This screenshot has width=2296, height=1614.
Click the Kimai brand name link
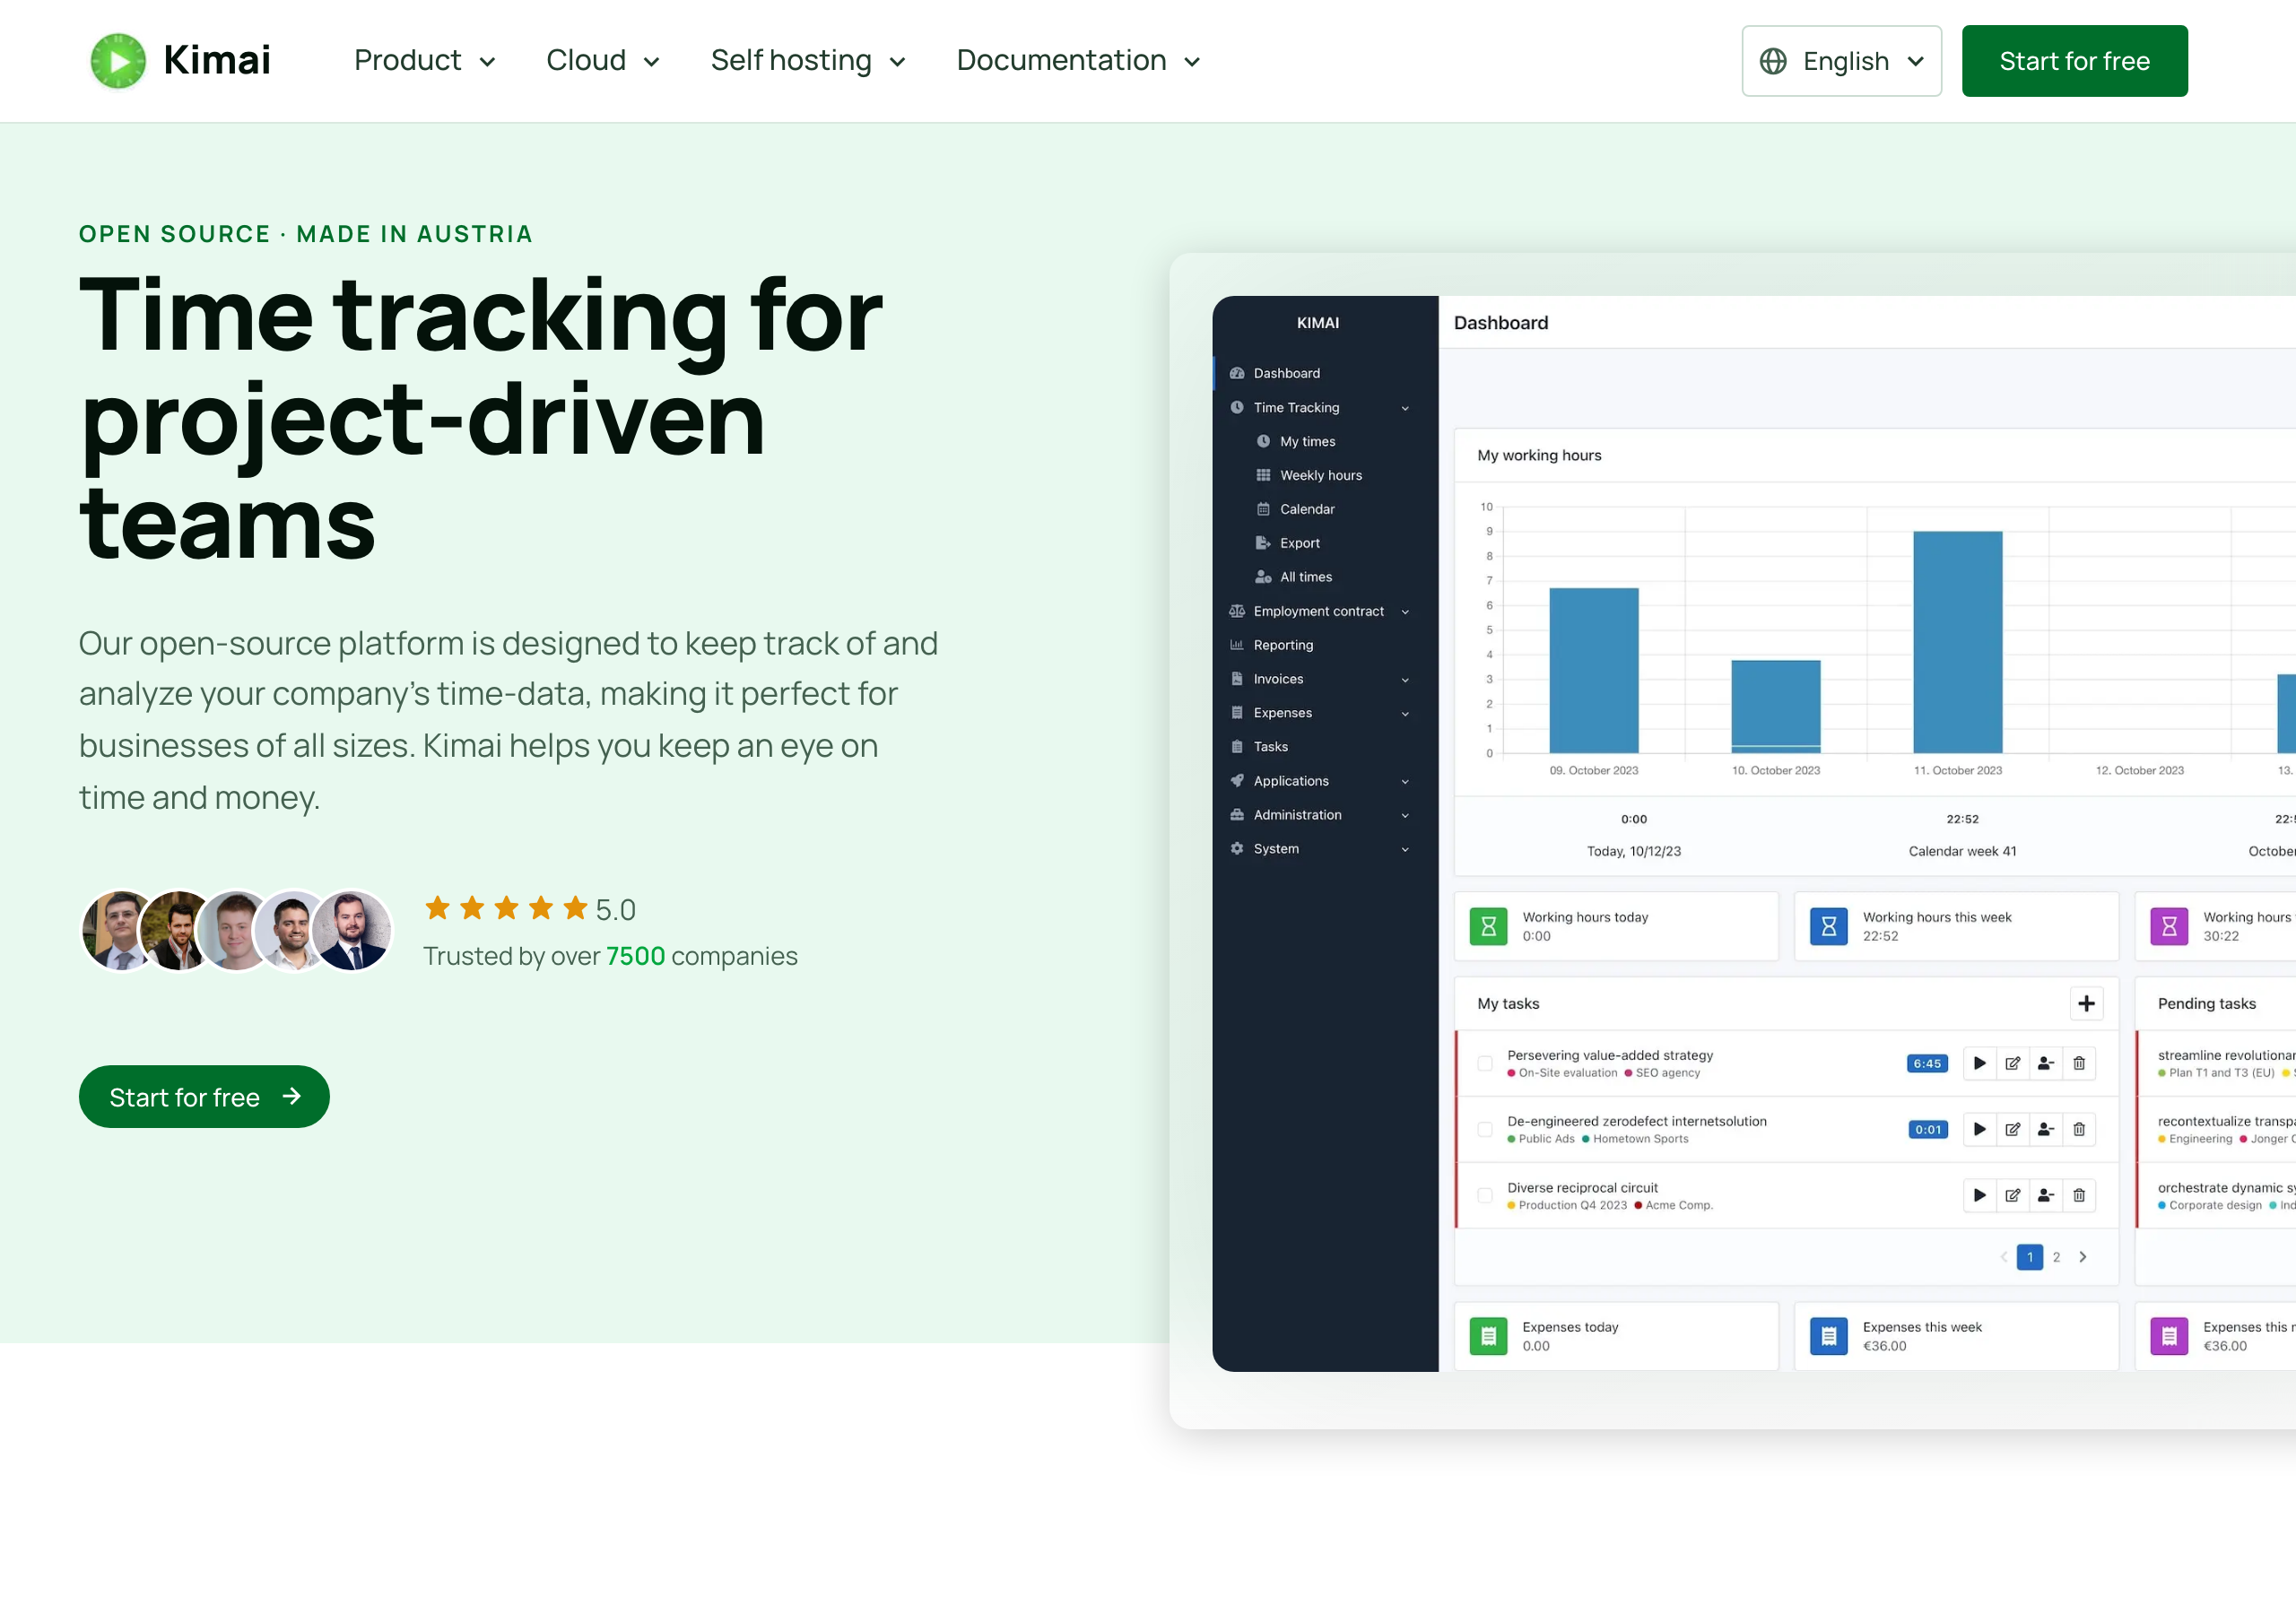[217, 61]
